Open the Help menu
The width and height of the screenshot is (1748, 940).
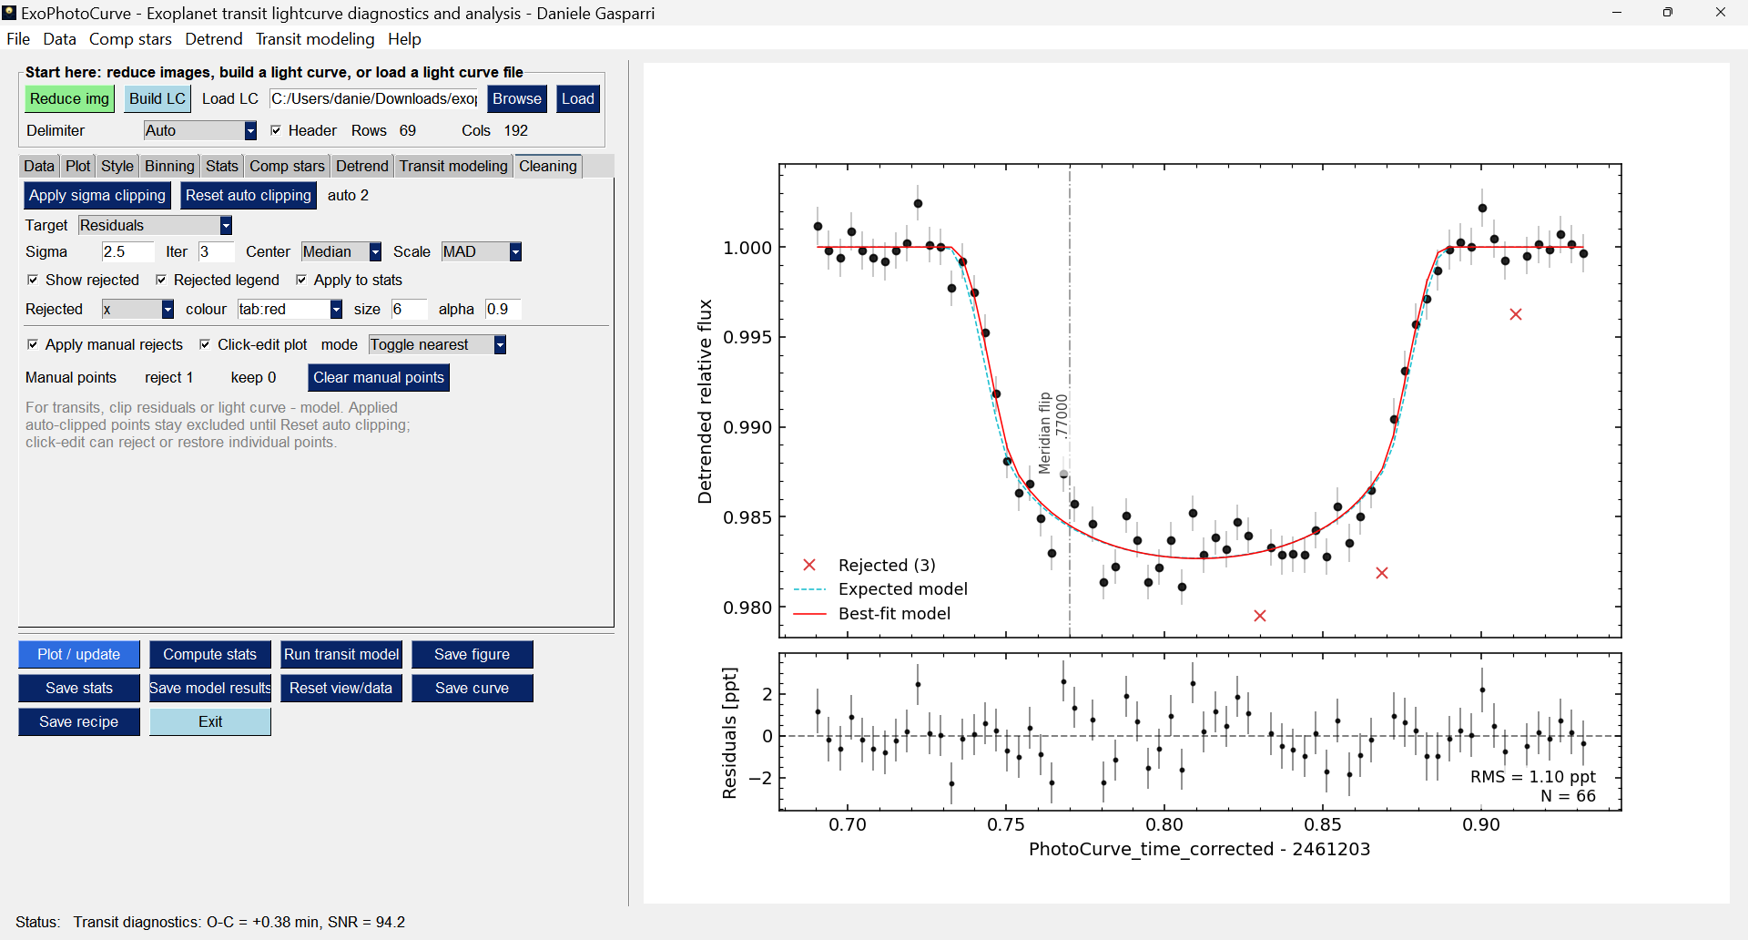pyautogui.click(x=404, y=39)
